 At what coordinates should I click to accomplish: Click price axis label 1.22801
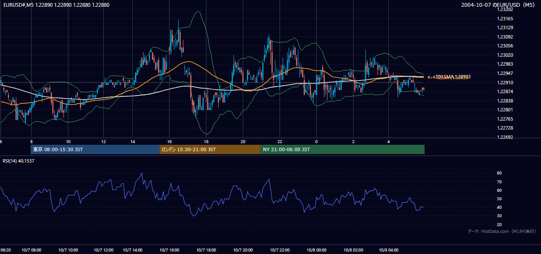pyautogui.click(x=505, y=110)
